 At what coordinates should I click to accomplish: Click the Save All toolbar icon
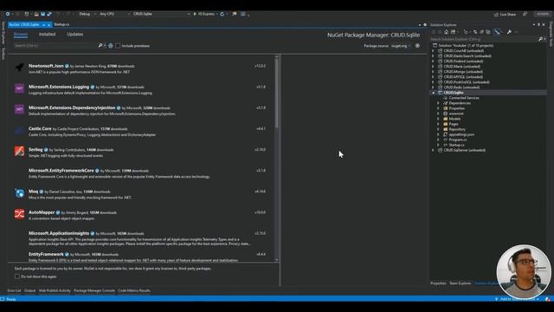pyautogui.click(x=49, y=14)
